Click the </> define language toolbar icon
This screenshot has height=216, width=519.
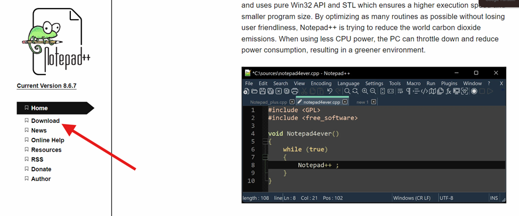pos(424,91)
